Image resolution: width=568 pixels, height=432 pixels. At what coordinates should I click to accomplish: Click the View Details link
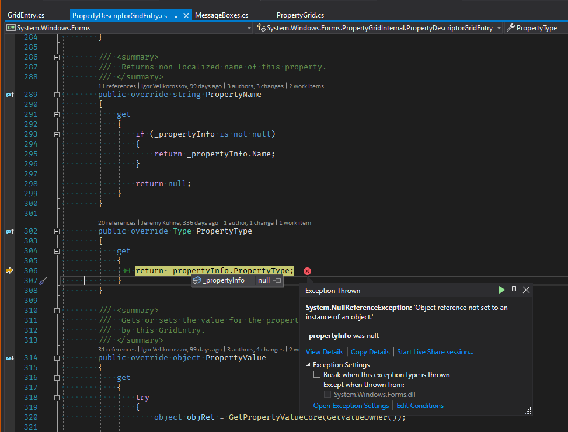click(x=325, y=351)
